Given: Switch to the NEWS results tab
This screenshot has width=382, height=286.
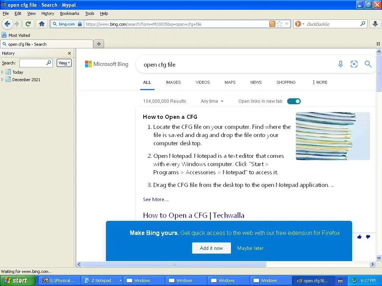Looking at the screenshot, I should [256, 82].
